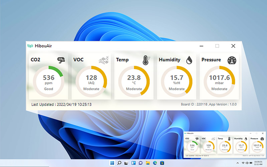267x167 pixels.
Task: Close the small HibouAir window
Action: [263, 133]
